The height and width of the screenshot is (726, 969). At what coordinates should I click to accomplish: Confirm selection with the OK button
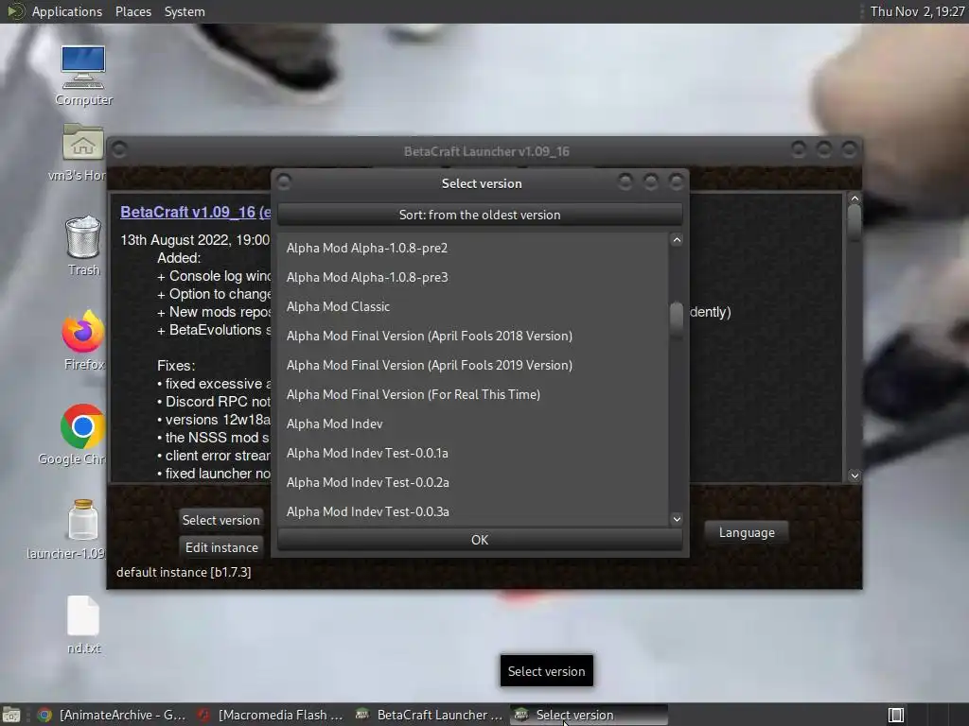click(x=480, y=540)
